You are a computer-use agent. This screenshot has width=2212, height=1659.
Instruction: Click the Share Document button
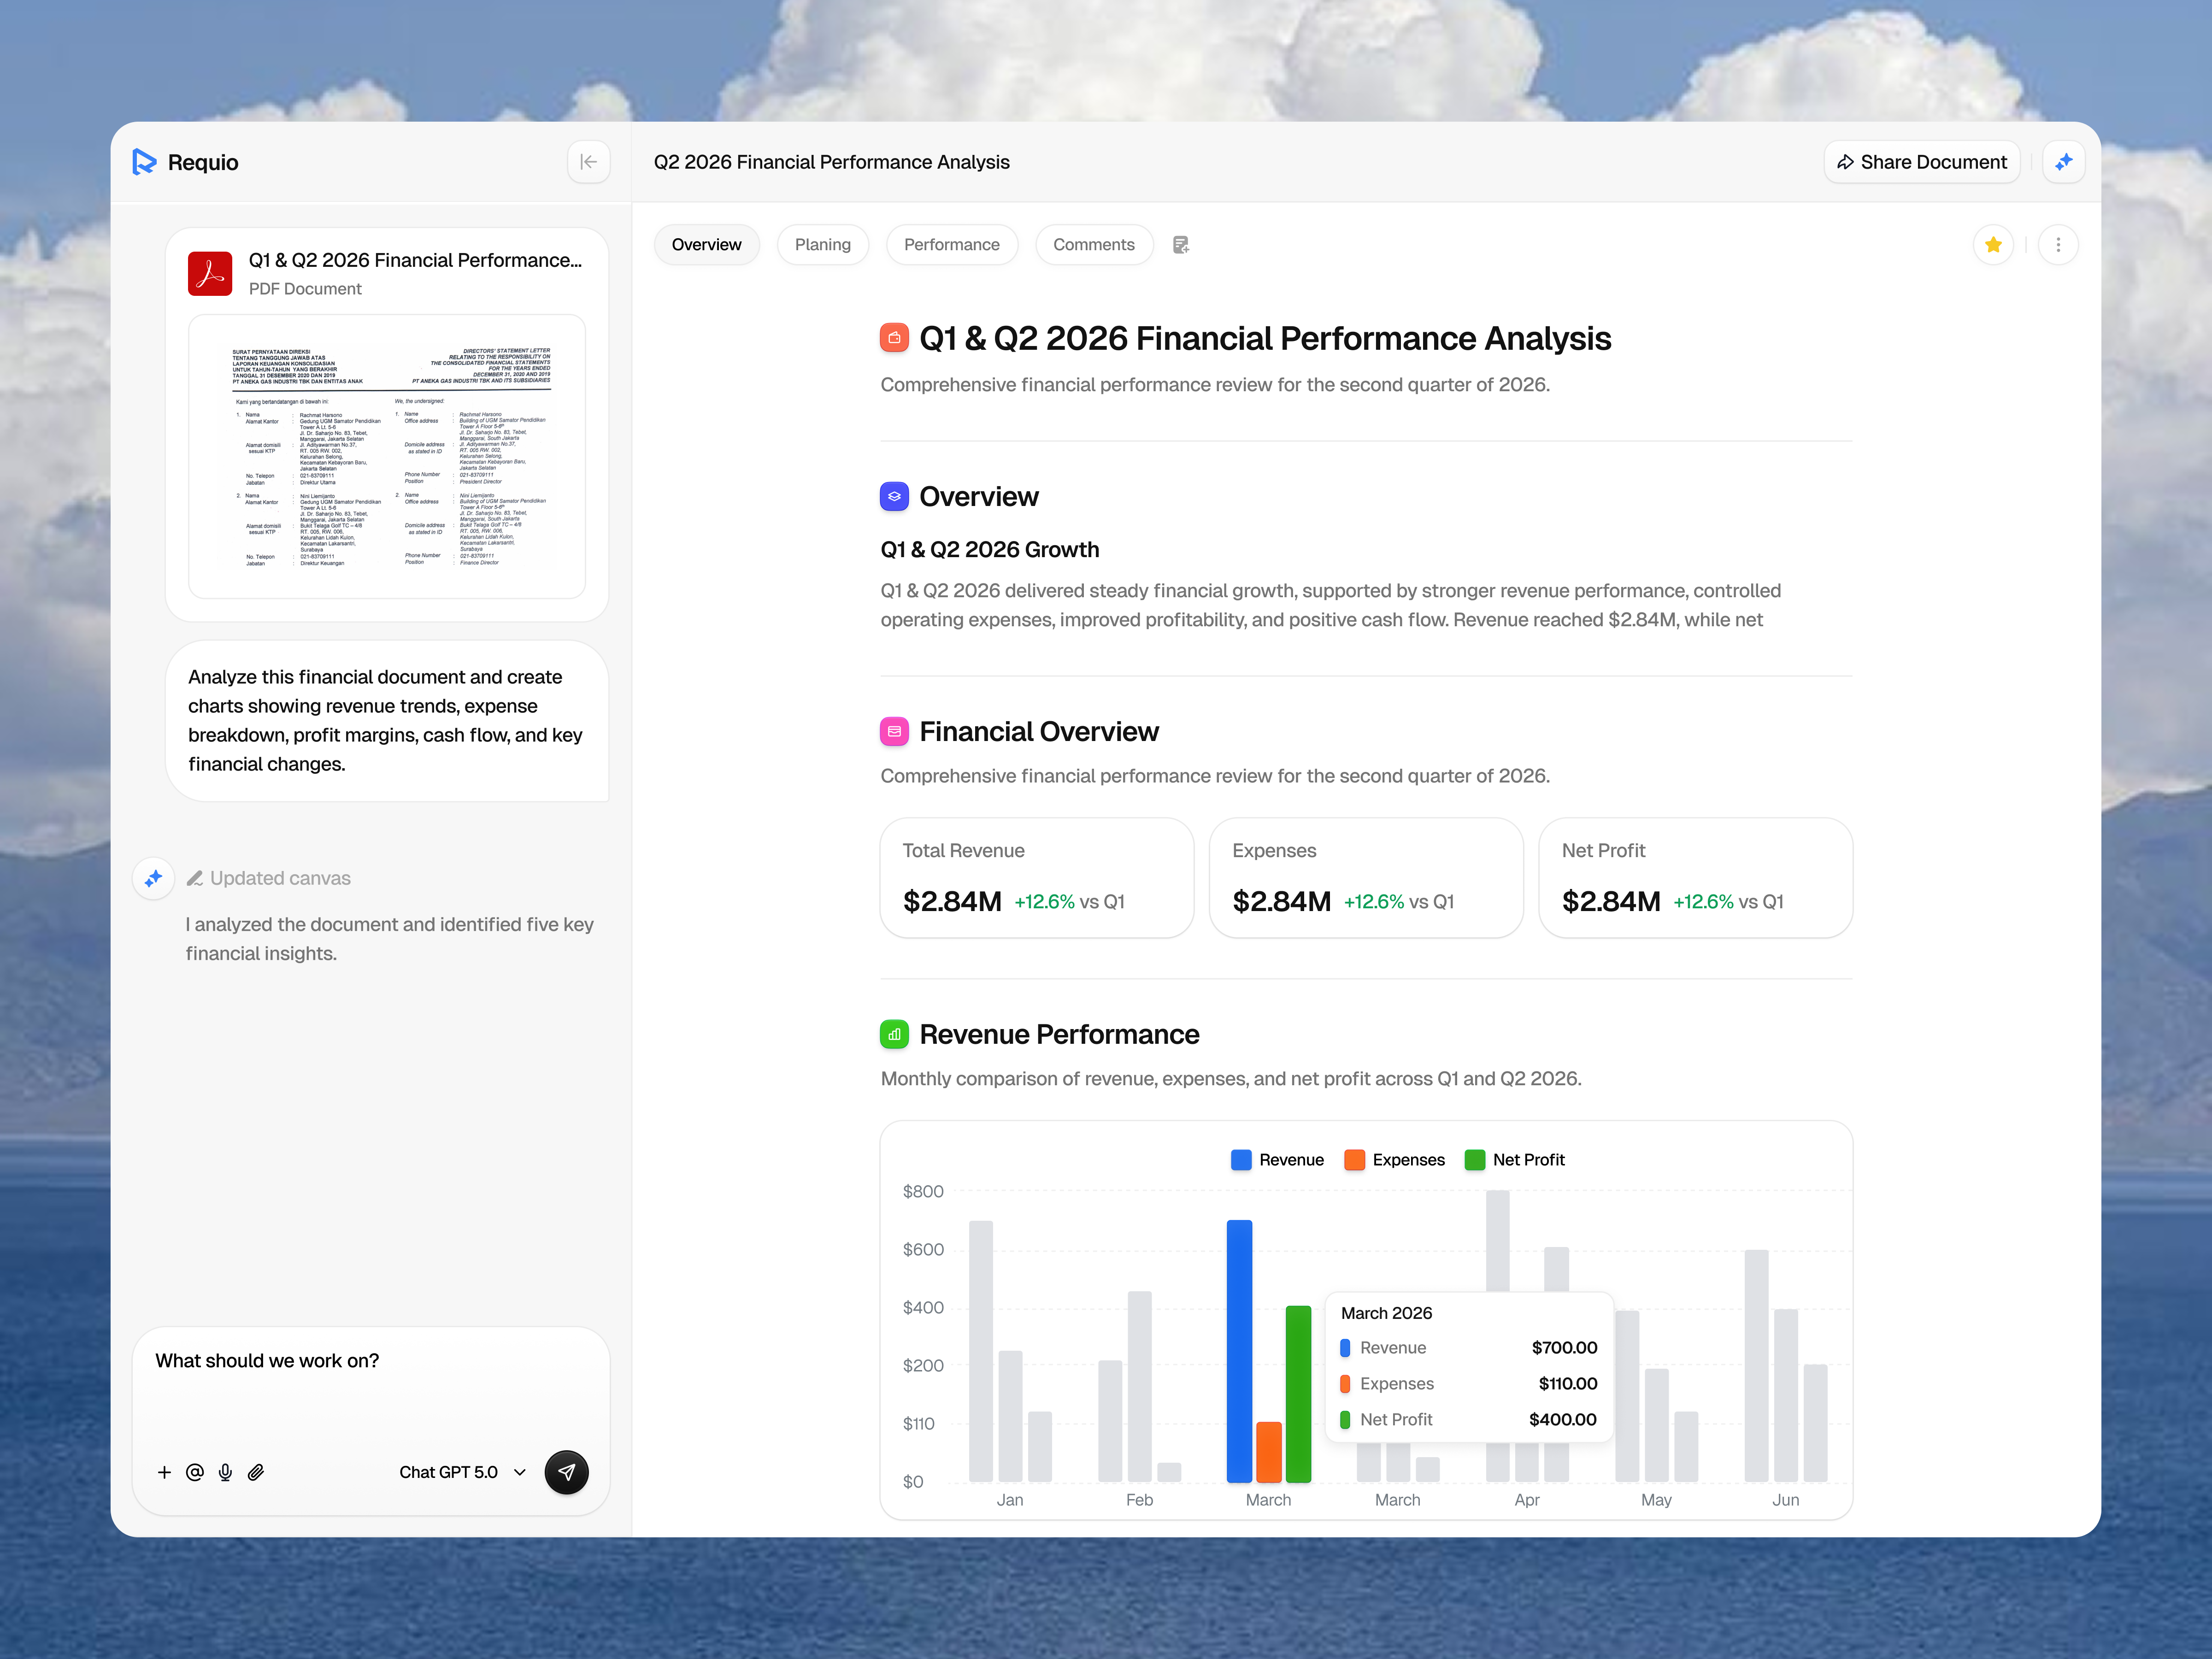tap(1922, 162)
